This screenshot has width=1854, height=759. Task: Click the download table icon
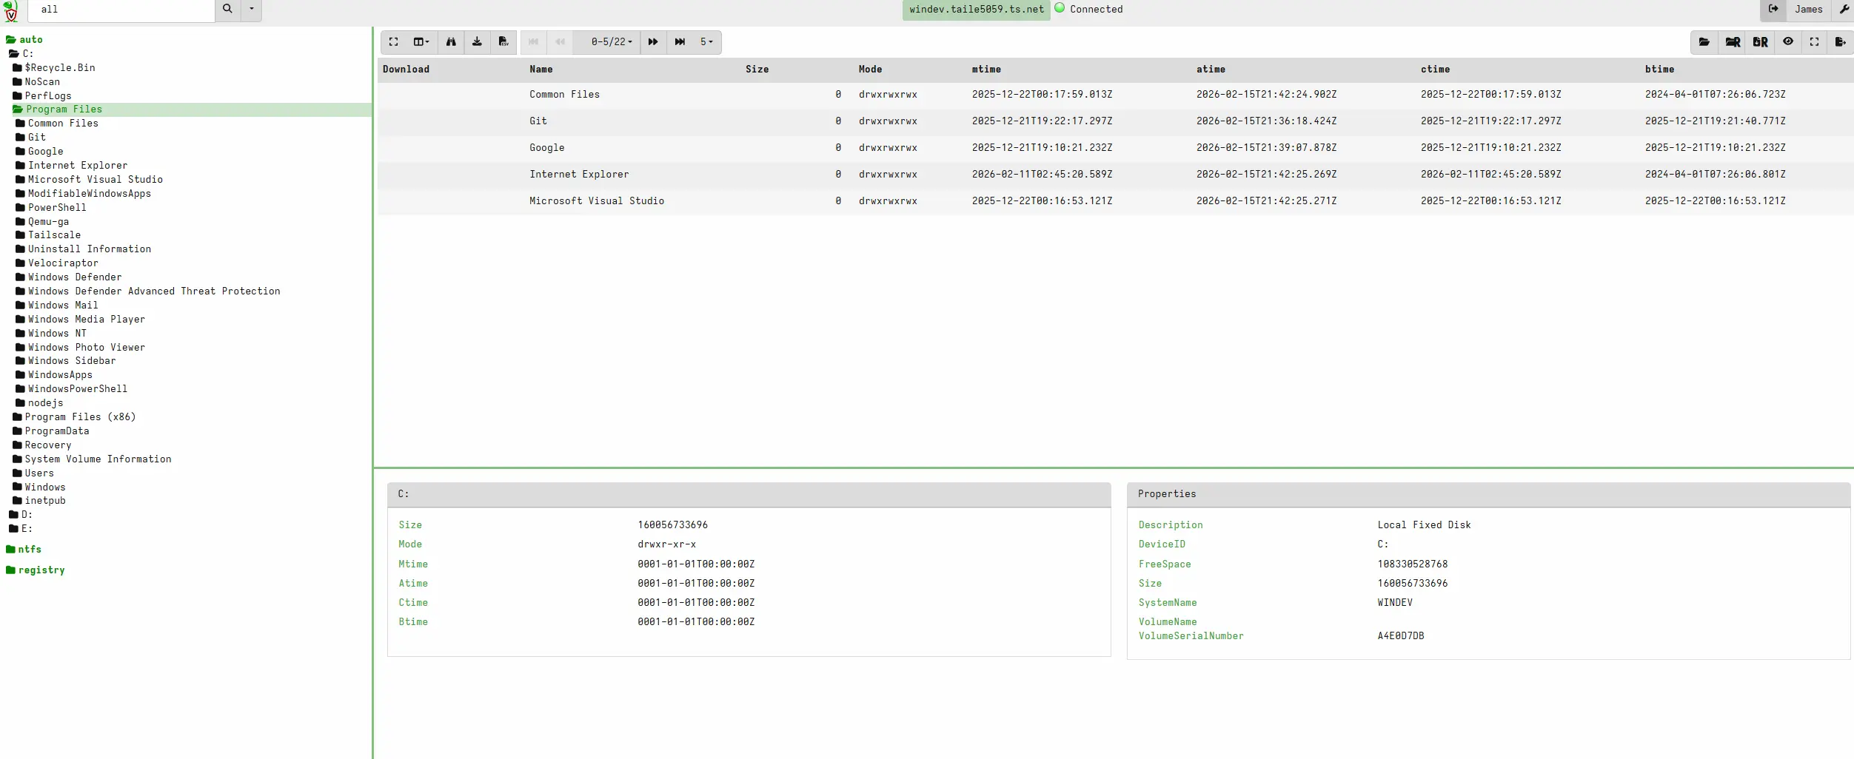pyautogui.click(x=477, y=42)
